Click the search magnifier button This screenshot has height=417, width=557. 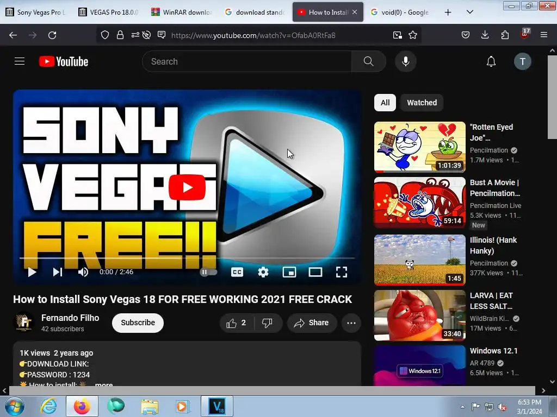[369, 61]
